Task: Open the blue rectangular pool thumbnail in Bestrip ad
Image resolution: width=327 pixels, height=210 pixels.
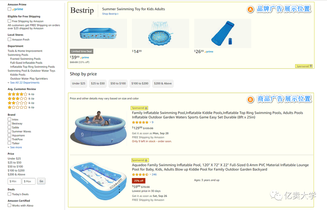Action: coord(98,33)
